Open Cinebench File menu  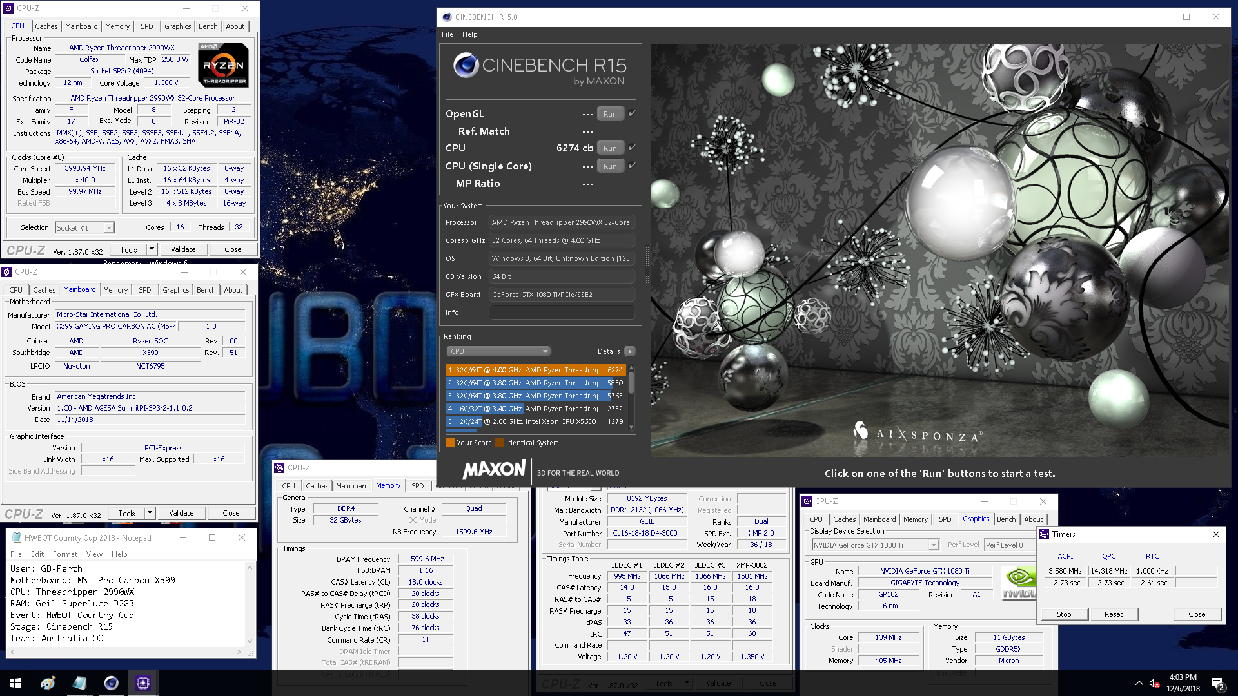coord(447,34)
